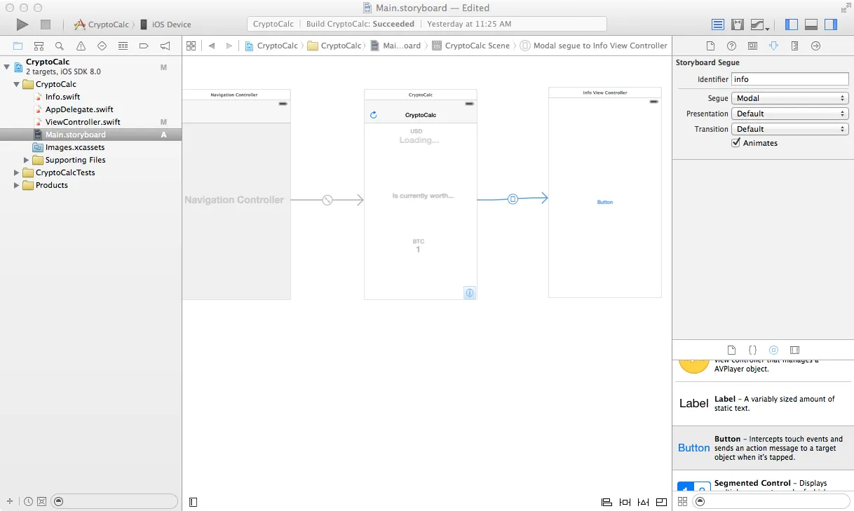Image resolution: width=854 pixels, height=511 pixels.
Task: Open the Transition dropdown
Action: pyautogui.click(x=789, y=129)
